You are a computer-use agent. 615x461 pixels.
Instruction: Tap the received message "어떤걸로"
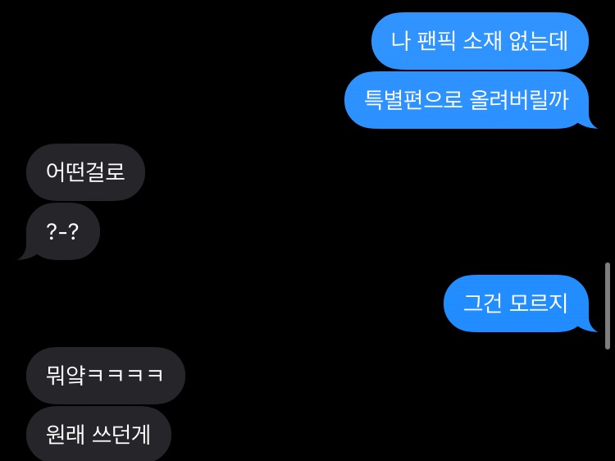85,172
